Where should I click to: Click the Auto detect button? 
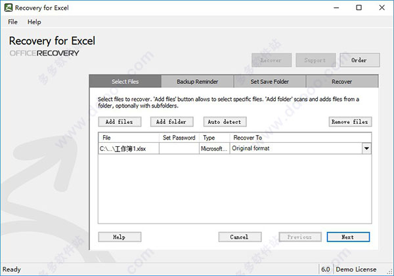pos(225,122)
